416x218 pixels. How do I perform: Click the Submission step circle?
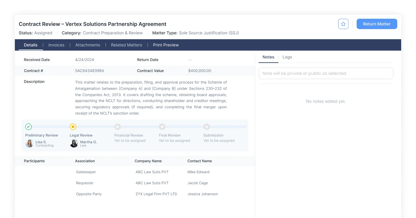[207, 127]
